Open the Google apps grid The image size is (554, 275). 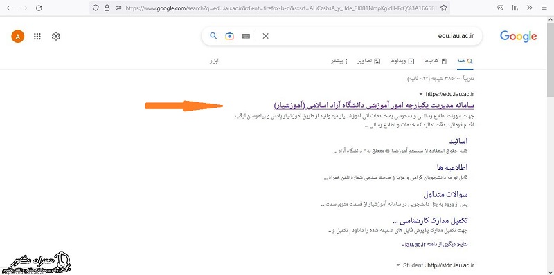pos(37,37)
